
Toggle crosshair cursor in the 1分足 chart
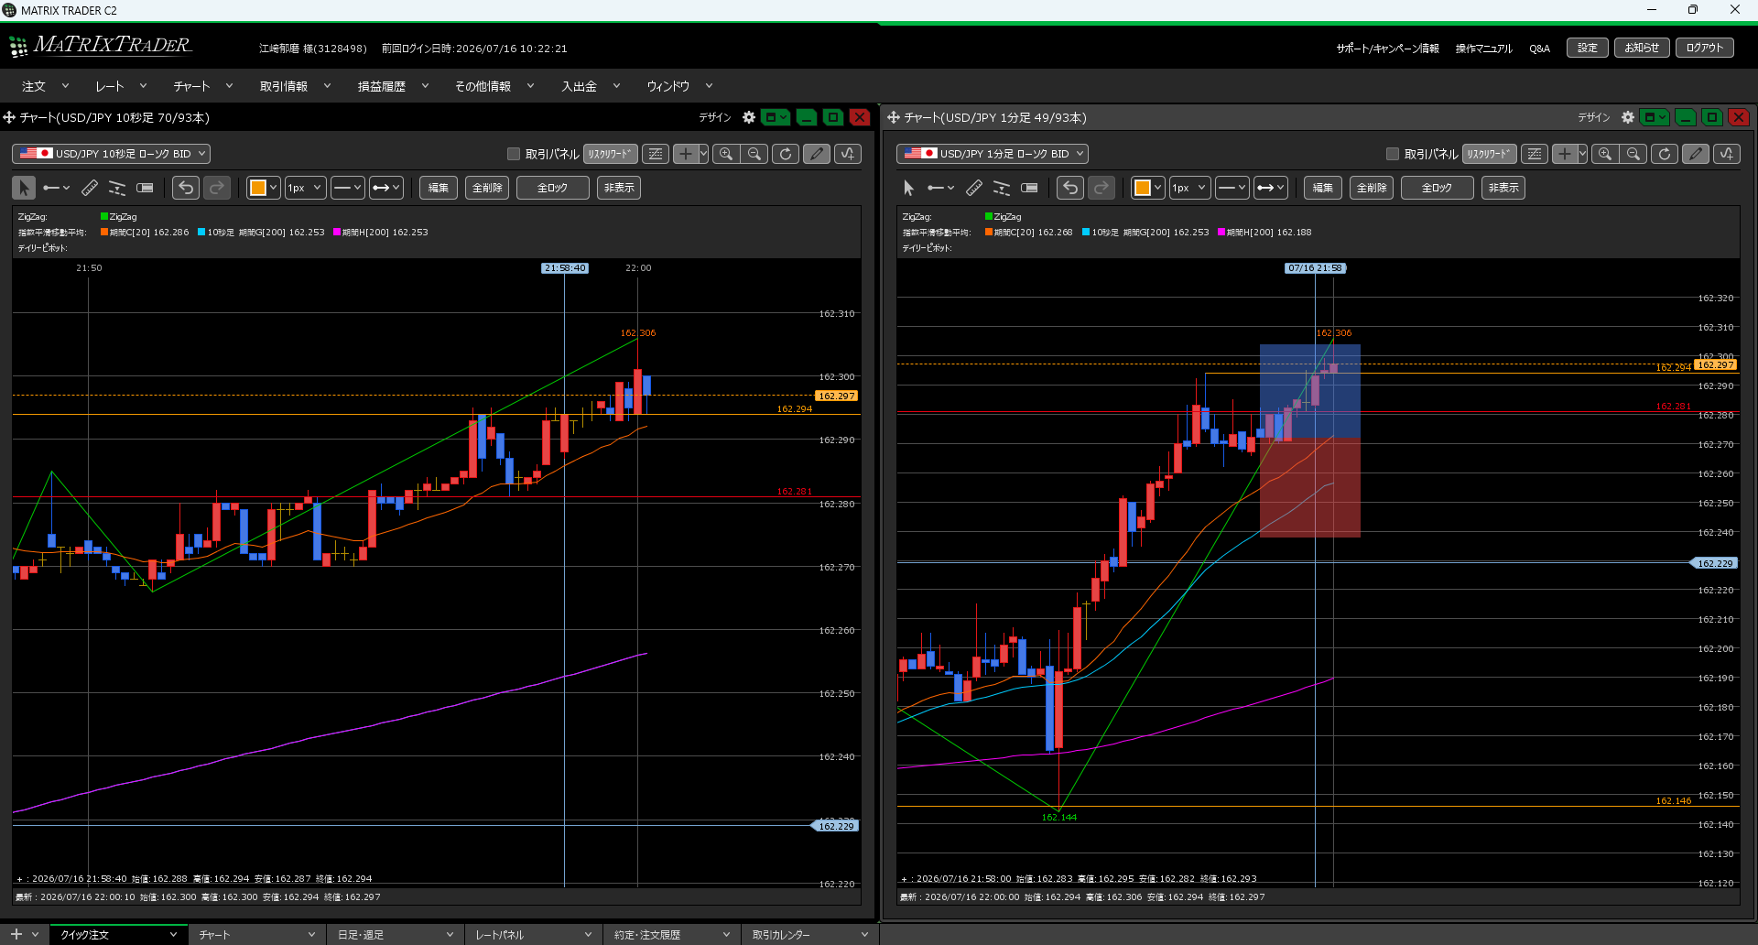pos(1564,154)
